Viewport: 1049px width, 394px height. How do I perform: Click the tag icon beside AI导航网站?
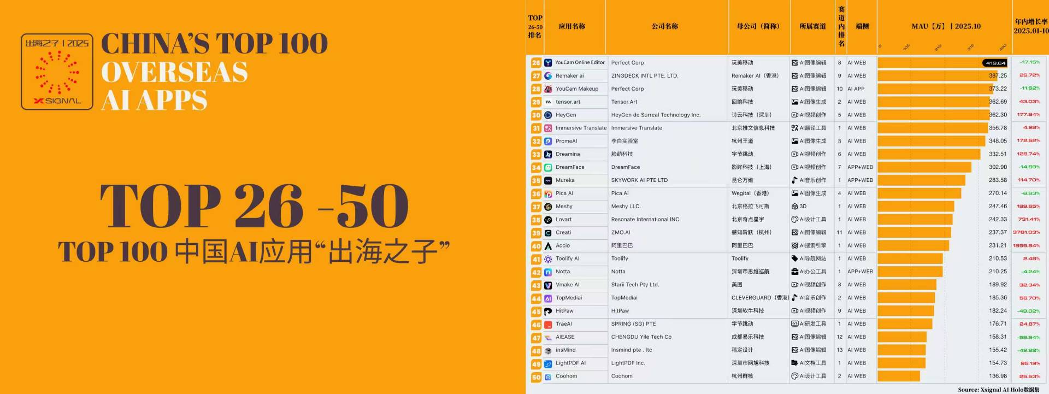[795, 258]
